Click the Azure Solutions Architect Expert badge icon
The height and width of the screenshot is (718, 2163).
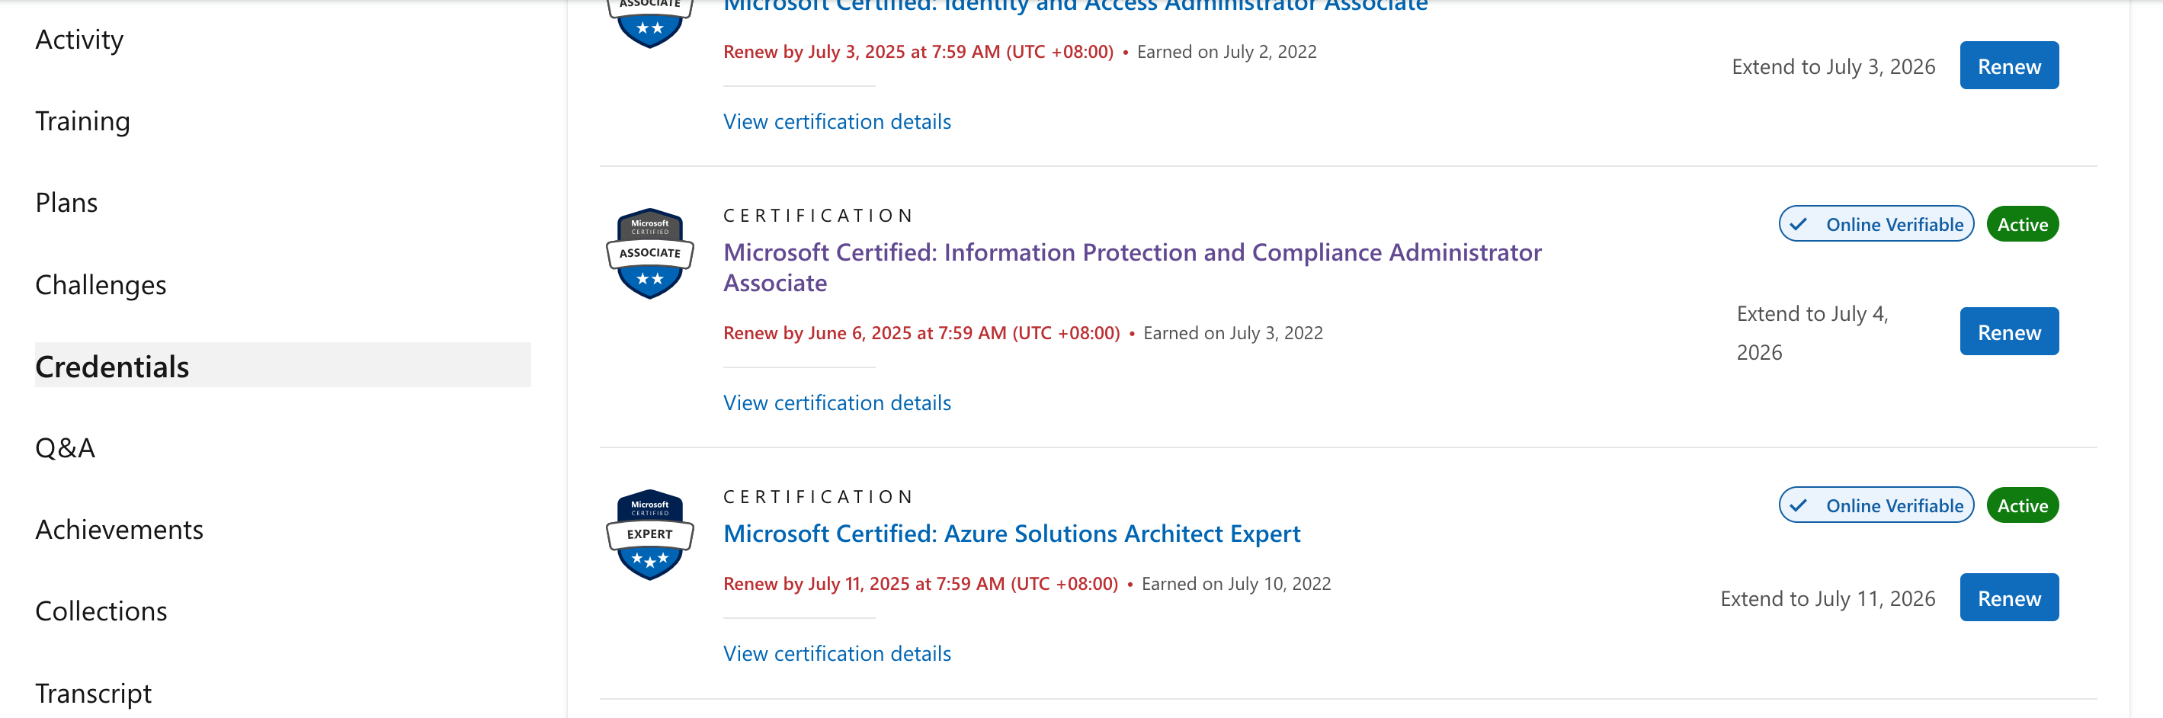pos(649,535)
